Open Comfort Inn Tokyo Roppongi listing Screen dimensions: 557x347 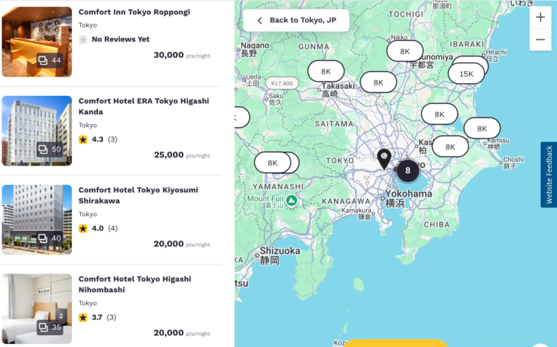(x=134, y=12)
